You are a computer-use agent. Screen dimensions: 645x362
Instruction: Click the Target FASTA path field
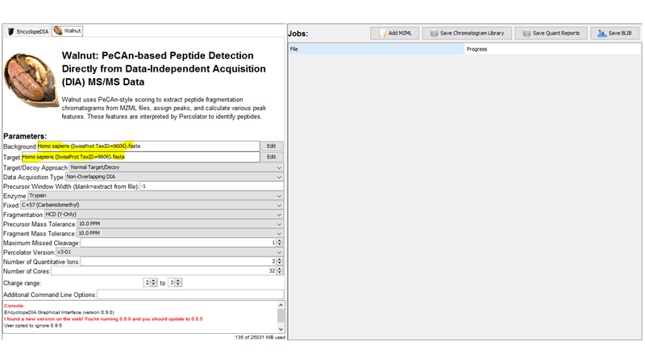point(140,157)
